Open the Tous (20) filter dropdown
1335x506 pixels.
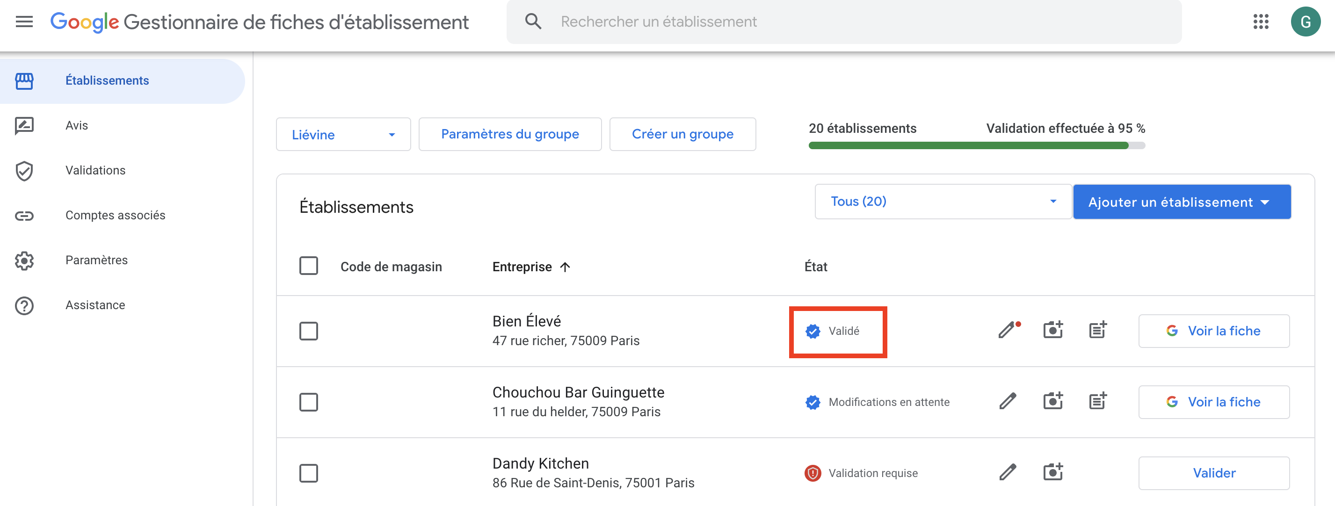click(x=943, y=202)
